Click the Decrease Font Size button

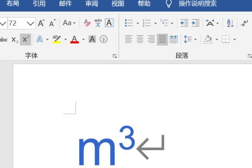click(52, 23)
